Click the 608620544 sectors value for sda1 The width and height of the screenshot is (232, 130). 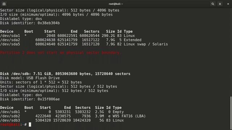pyautogui.click(x=90, y=36)
